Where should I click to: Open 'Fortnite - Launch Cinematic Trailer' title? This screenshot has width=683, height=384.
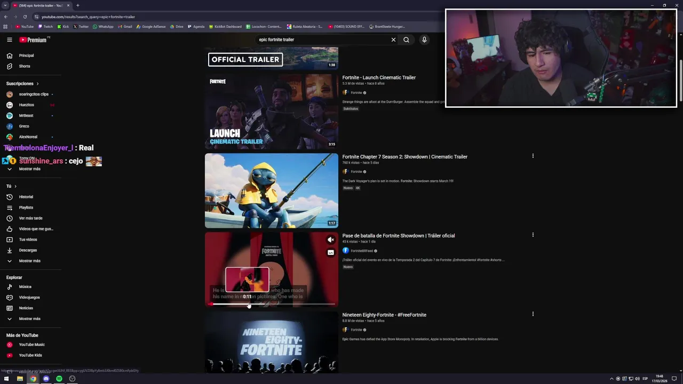point(379,78)
